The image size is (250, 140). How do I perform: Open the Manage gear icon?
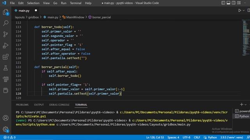(x=5, y=129)
